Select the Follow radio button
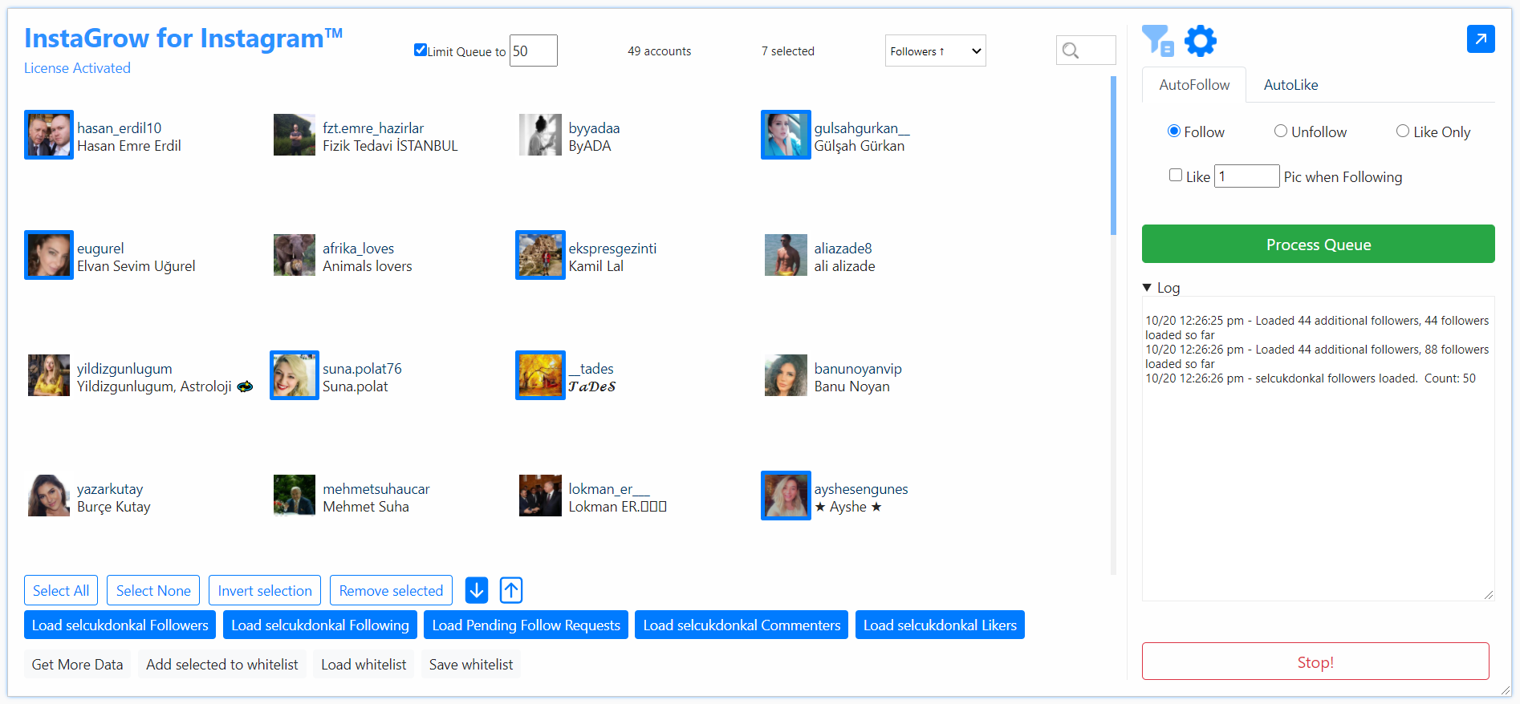 point(1174,131)
